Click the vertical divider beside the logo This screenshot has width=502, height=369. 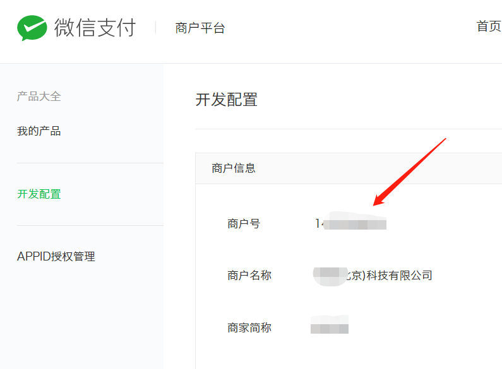(x=155, y=28)
